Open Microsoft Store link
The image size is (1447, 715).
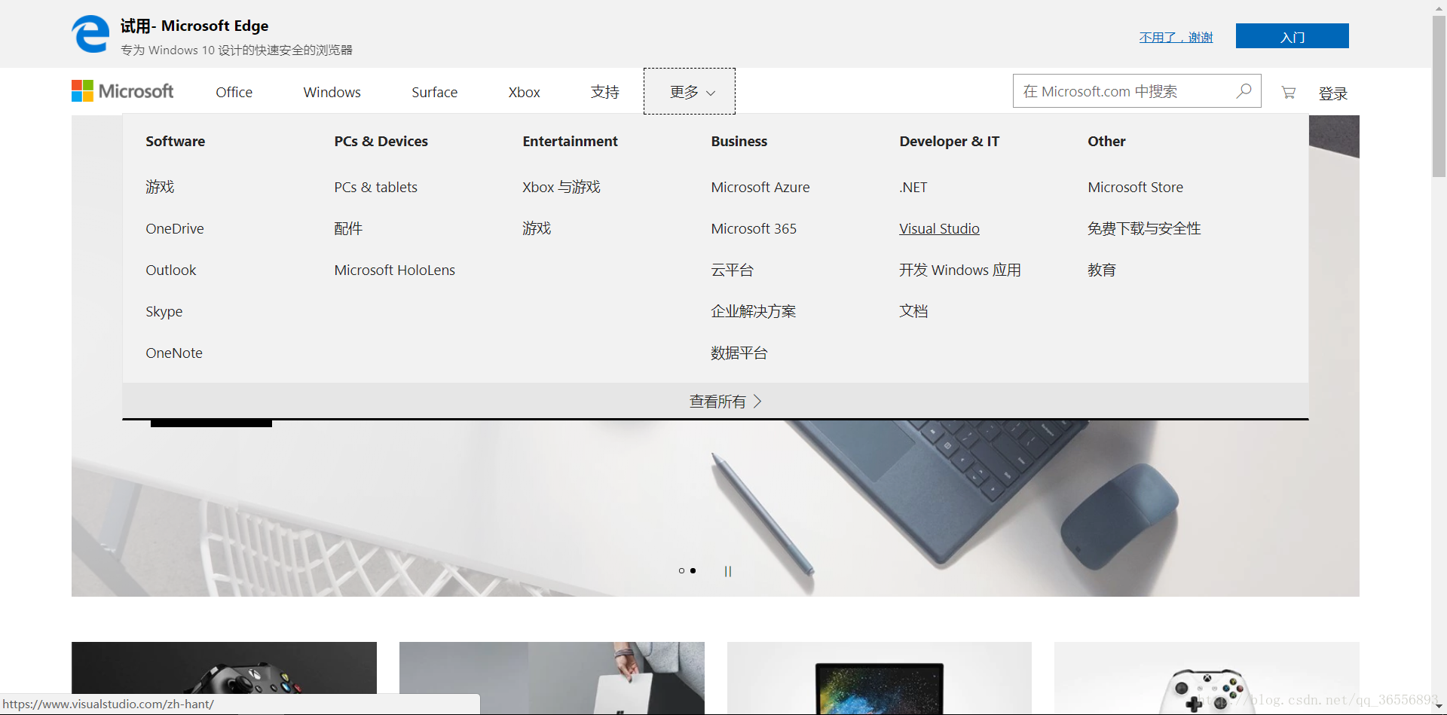pyautogui.click(x=1136, y=187)
